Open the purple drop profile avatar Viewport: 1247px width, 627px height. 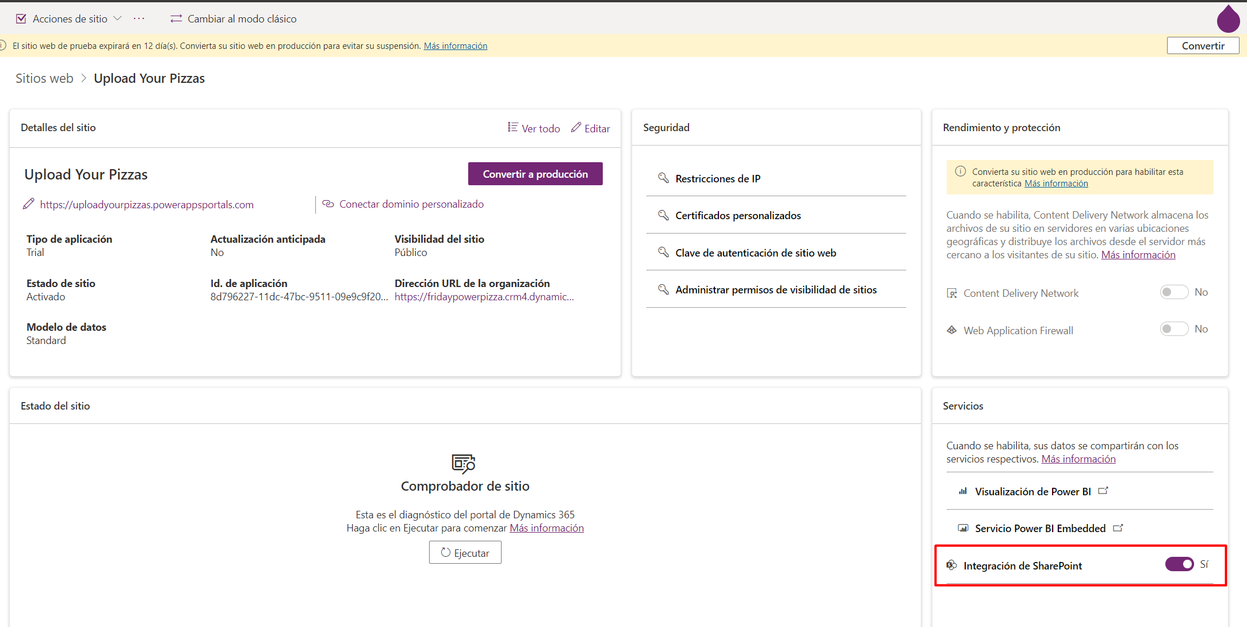pos(1228,18)
